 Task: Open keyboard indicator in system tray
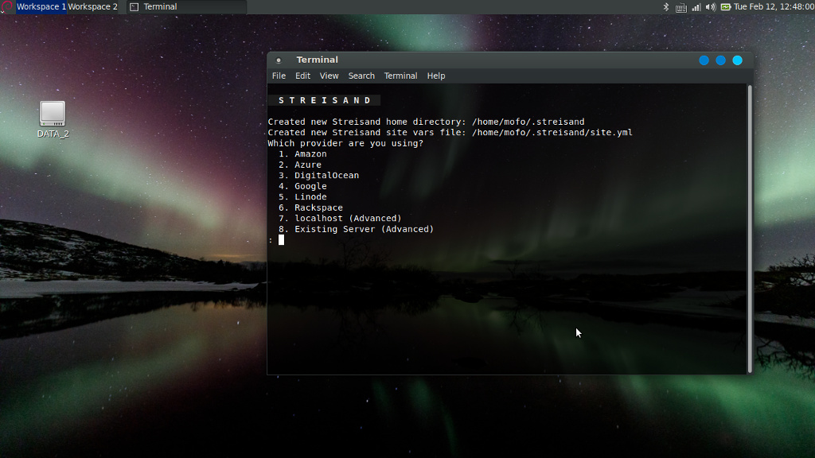pos(681,7)
